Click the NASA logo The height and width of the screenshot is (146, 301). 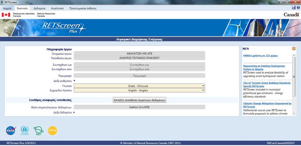pyautogui.click(x=11, y=130)
